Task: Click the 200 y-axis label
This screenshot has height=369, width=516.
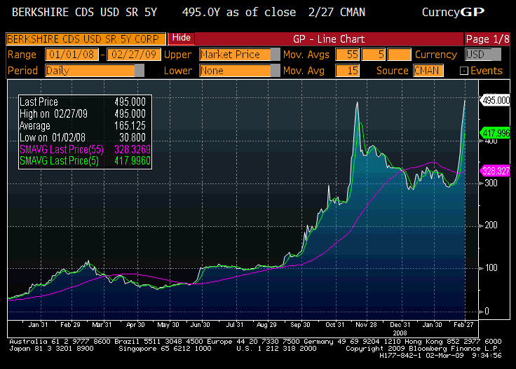Action: (491, 225)
